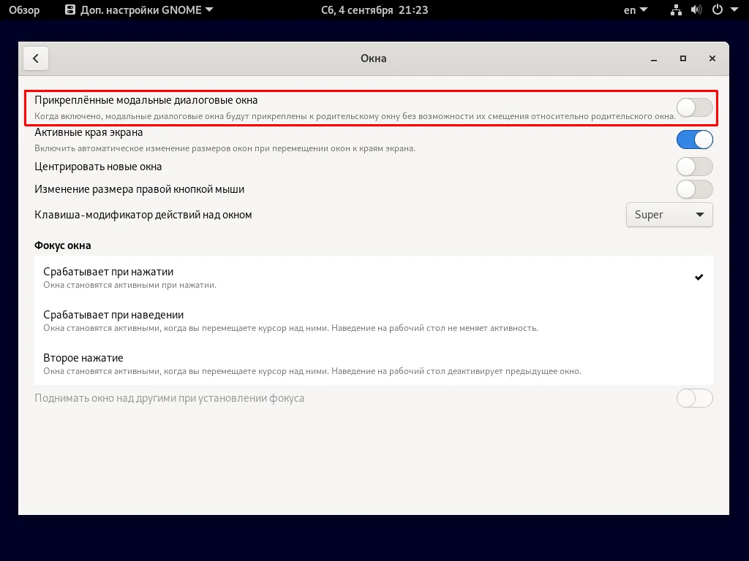Open the Super modifier key dropdown

(669, 215)
